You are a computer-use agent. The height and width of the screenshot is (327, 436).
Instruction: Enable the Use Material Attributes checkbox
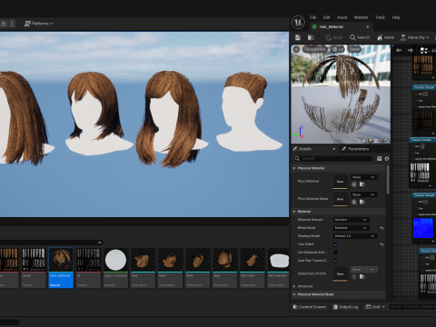pos(335,253)
